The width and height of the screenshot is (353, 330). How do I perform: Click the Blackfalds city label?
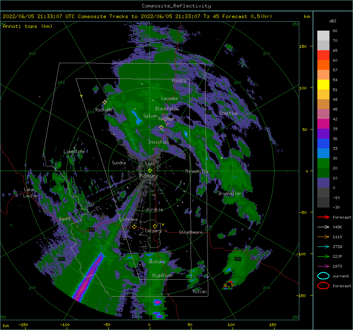point(167,109)
